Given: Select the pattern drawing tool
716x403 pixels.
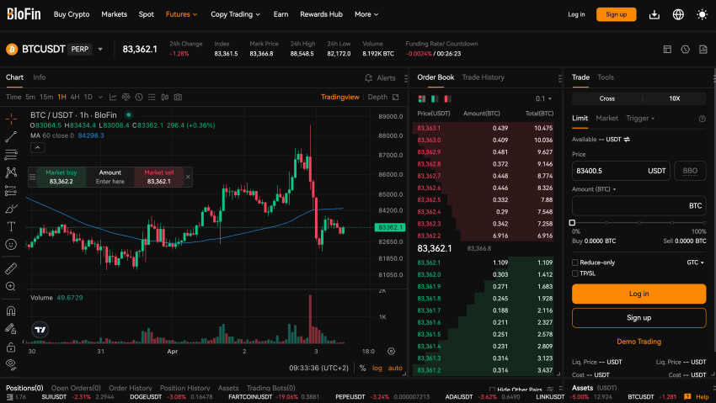Looking at the screenshot, I should pyautogui.click(x=11, y=172).
